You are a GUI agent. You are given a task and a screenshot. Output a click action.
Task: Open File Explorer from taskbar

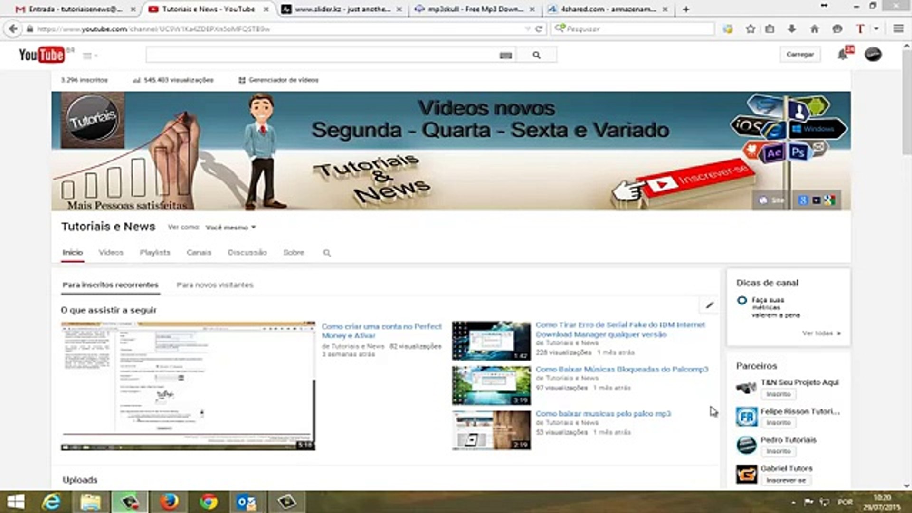point(90,502)
